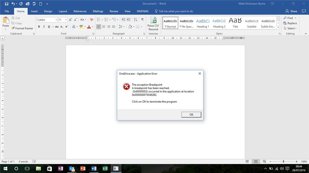Apply the Heading 1 style
Image resolution: width=309 pixels, height=173 pixels.
[203, 23]
